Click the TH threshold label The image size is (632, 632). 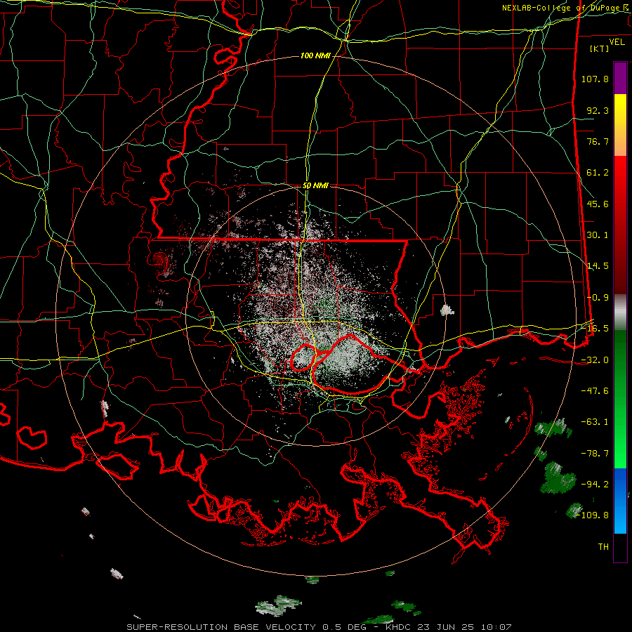point(603,547)
